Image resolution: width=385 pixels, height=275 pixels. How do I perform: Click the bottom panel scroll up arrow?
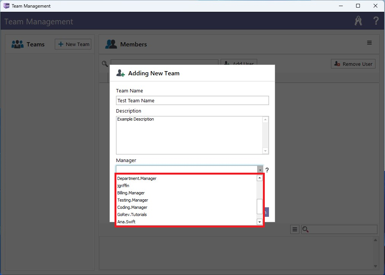tap(375, 240)
